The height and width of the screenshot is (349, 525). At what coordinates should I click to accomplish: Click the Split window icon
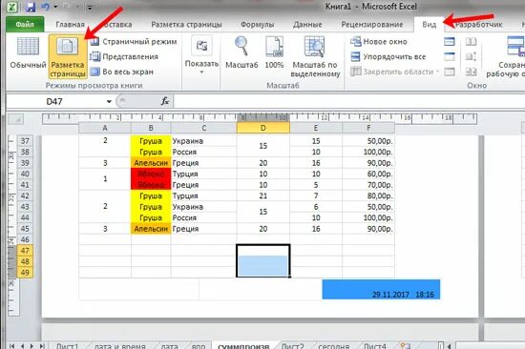click(450, 42)
